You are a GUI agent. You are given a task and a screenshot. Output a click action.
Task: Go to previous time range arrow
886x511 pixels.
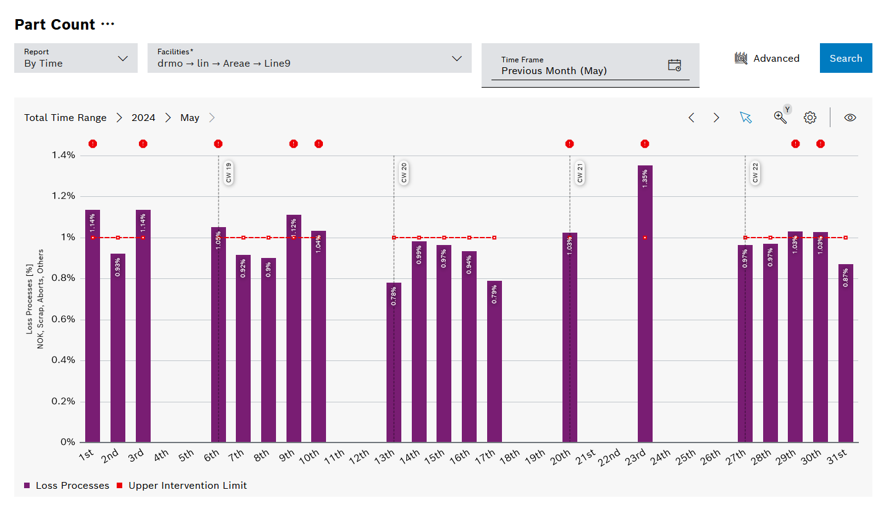click(692, 118)
